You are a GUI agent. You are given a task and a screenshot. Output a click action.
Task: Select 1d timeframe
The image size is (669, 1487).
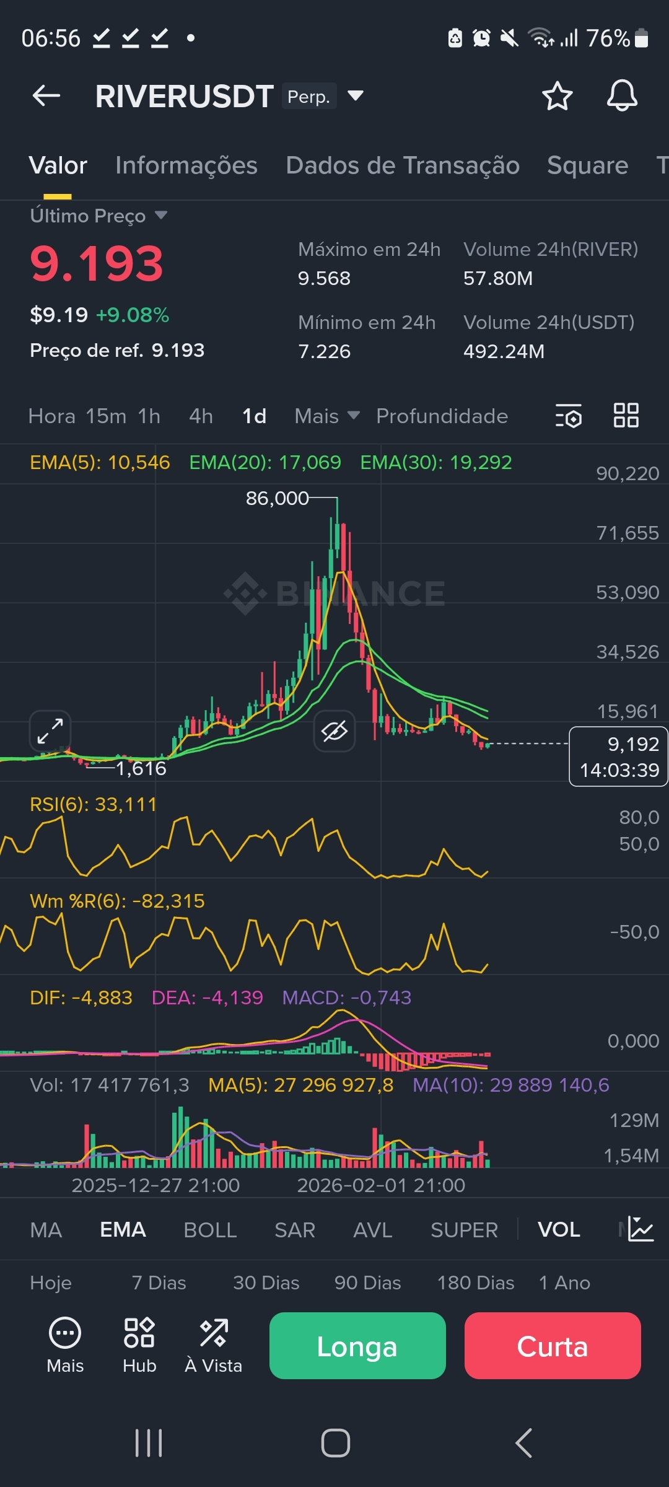click(x=254, y=416)
